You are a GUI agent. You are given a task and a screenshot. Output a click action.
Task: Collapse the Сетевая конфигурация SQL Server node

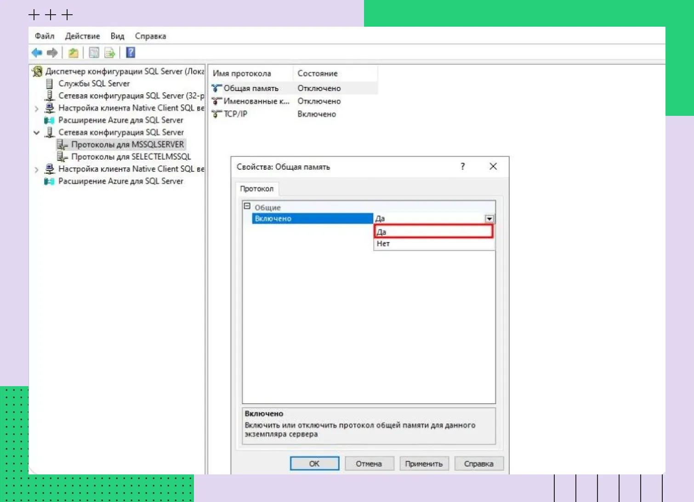coord(37,132)
